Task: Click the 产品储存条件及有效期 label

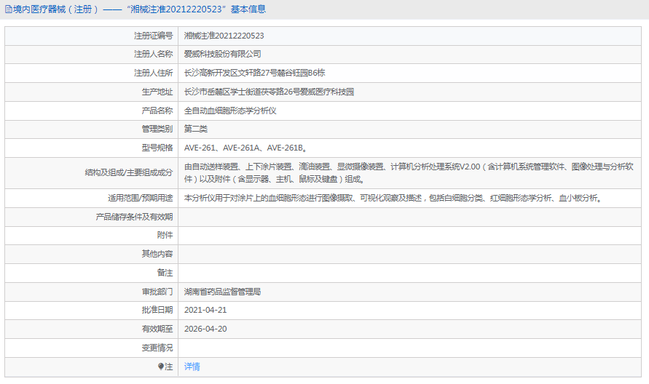Action: (x=134, y=217)
